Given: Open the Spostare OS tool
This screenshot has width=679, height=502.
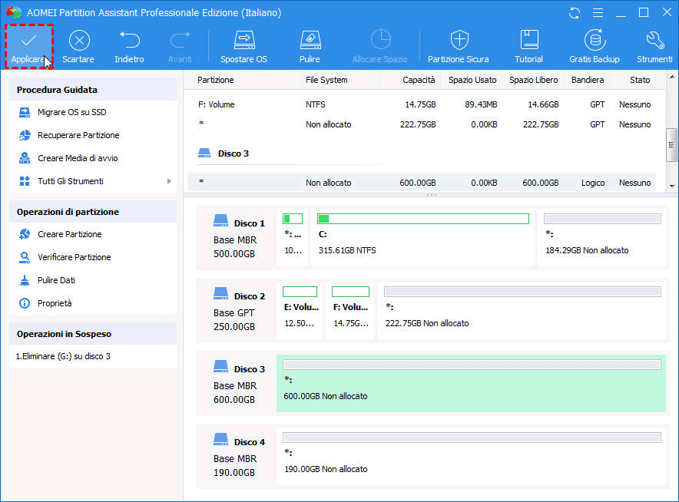Looking at the screenshot, I should pyautogui.click(x=243, y=41).
